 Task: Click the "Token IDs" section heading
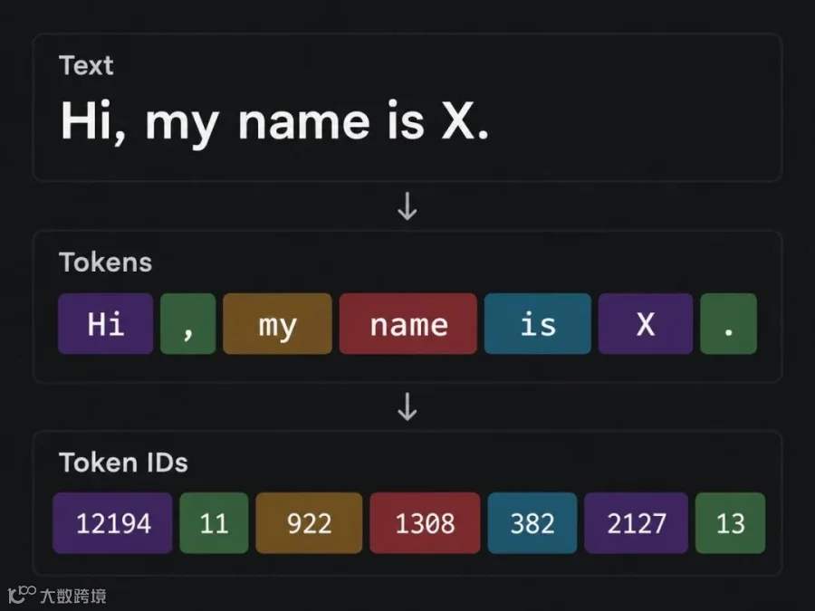(124, 463)
